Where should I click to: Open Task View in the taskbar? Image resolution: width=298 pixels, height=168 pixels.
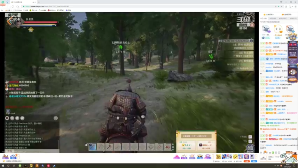(x=14, y=166)
